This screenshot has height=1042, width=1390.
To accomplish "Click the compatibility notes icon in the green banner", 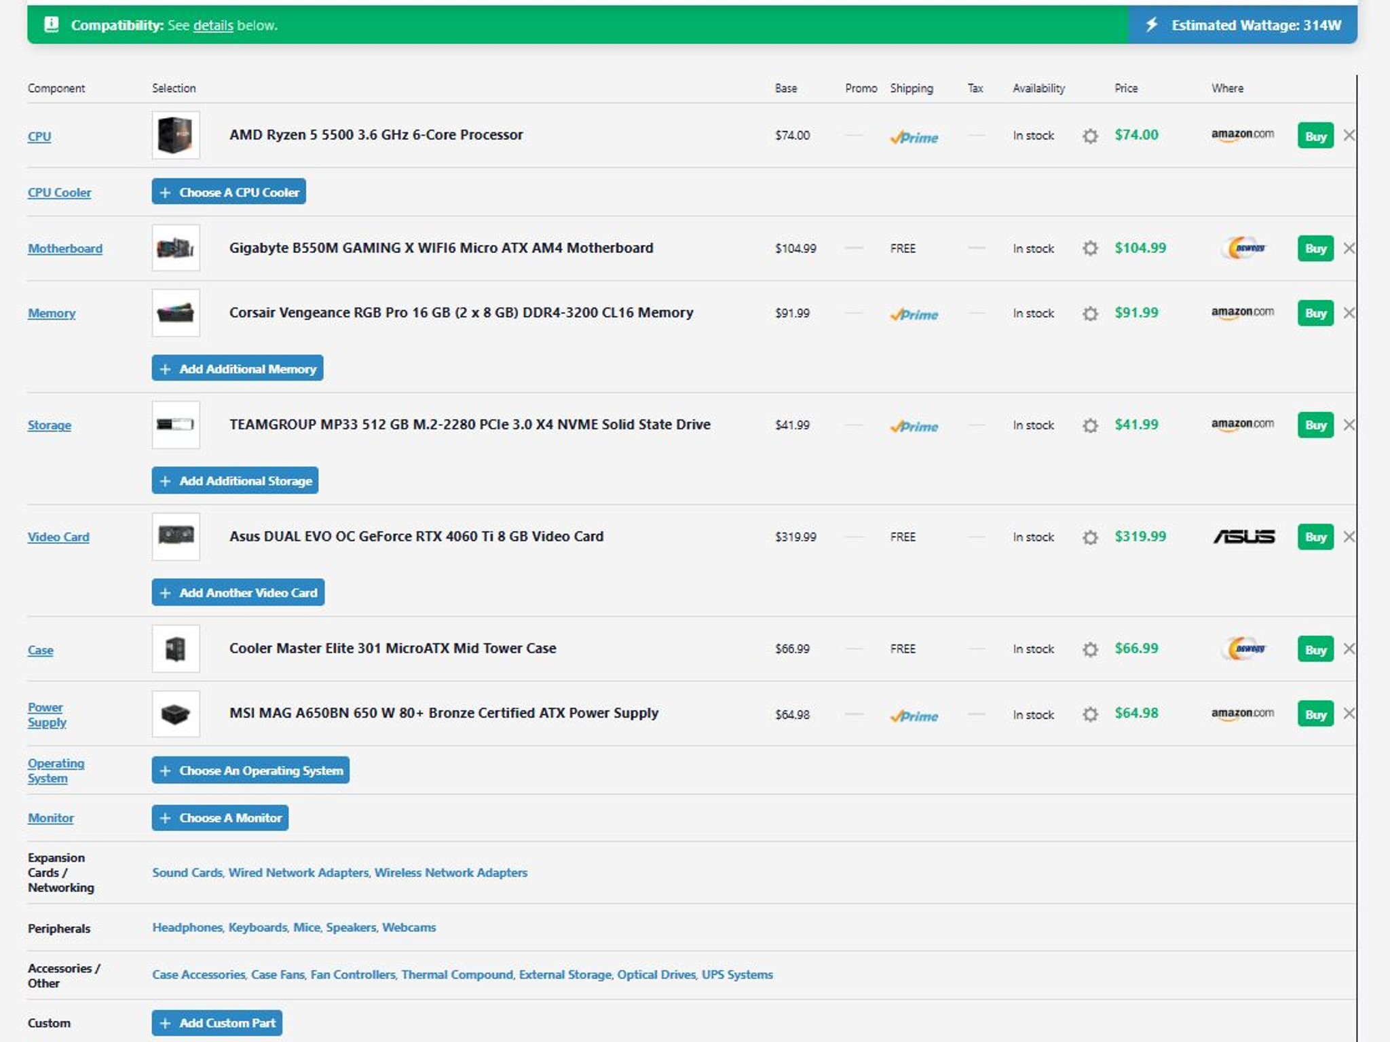I will [51, 24].
